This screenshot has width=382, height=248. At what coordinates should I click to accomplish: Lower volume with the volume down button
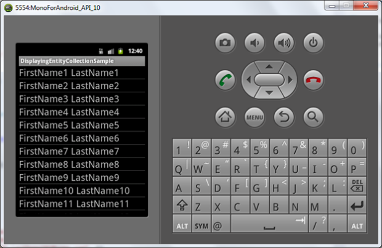coord(254,42)
